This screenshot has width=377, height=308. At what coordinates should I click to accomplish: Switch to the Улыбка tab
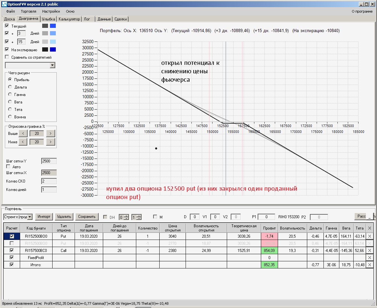coord(48,19)
